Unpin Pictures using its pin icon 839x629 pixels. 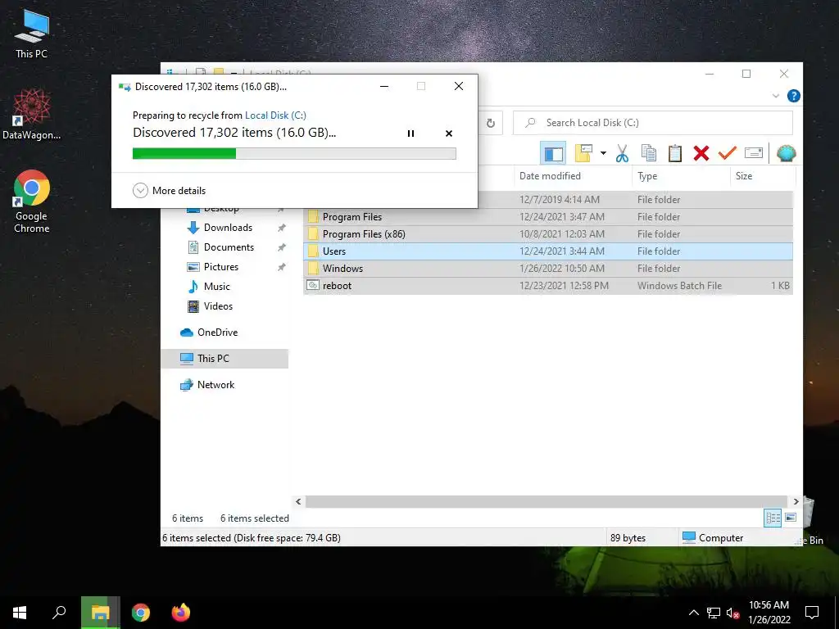(x=281, y=267)
